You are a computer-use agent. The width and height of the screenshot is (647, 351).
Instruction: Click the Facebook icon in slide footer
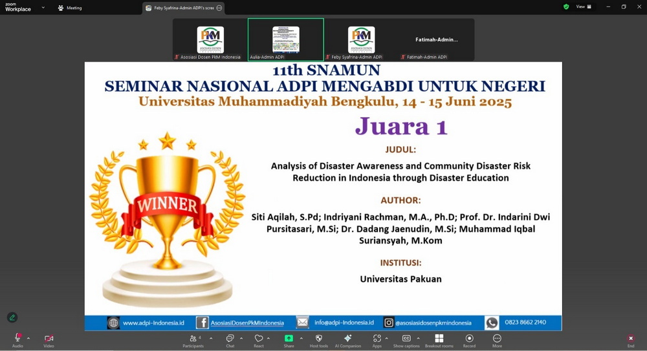pyautogui.click(x=202, y=323)
